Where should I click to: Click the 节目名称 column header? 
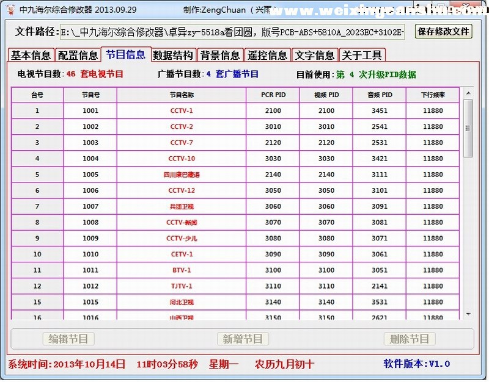(182, 95)
